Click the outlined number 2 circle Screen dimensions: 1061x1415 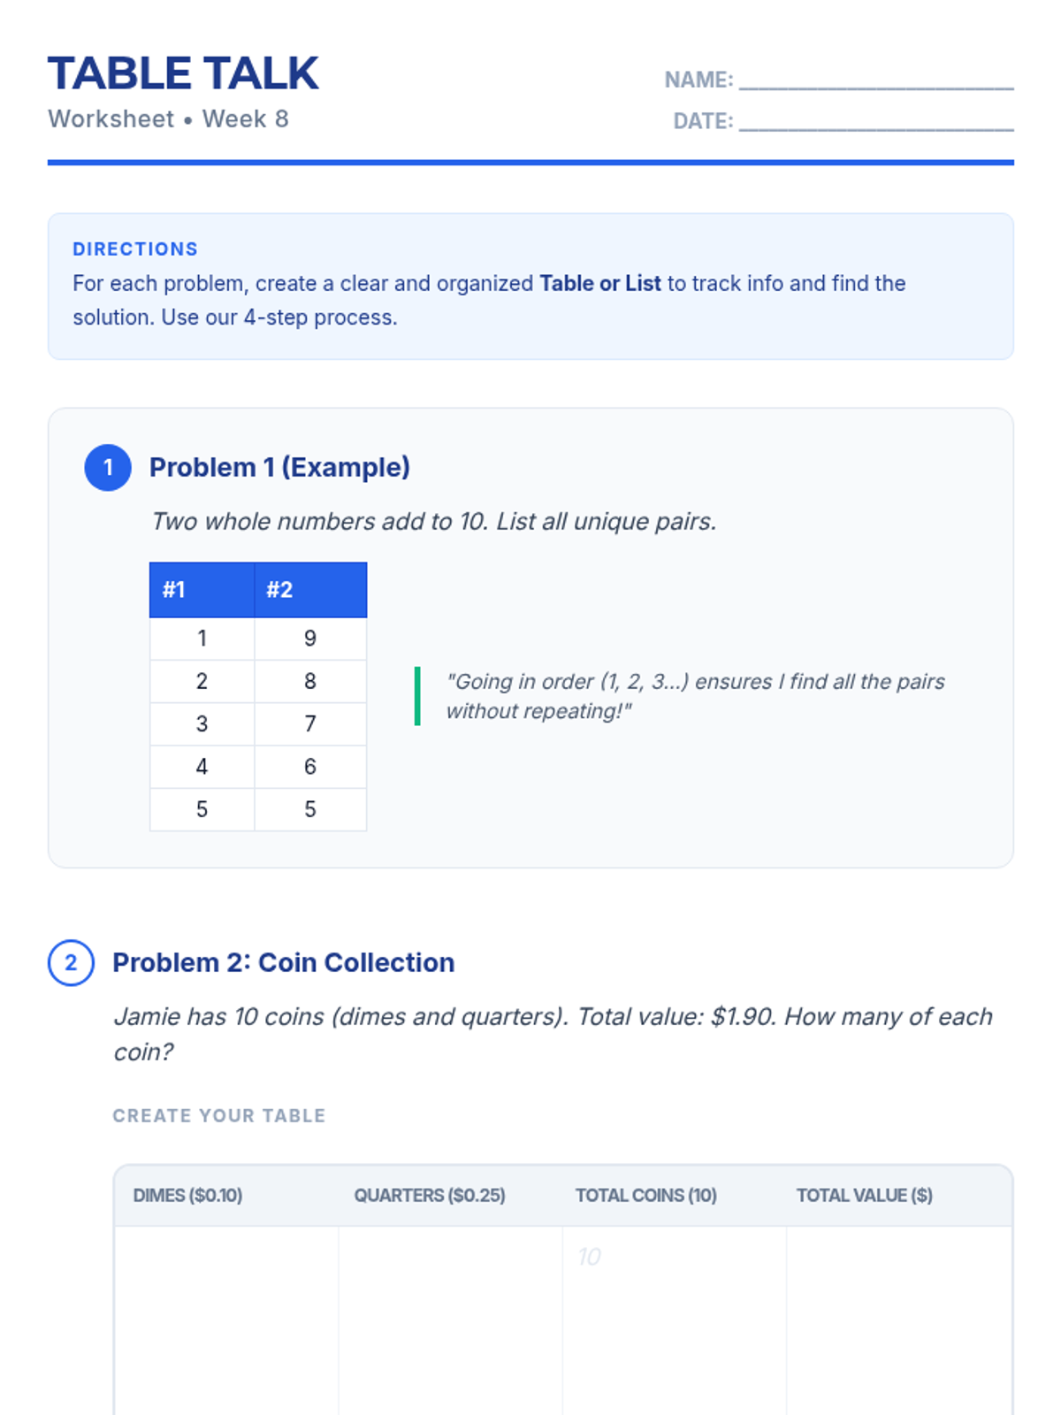coord(71,962)
